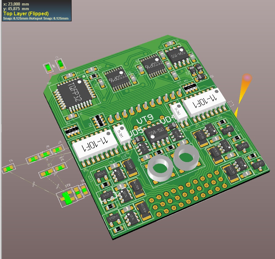This screenshot has height=259, width=275.
Task: Select the leftmost isolated off-board component
Action: coord(8,168)
